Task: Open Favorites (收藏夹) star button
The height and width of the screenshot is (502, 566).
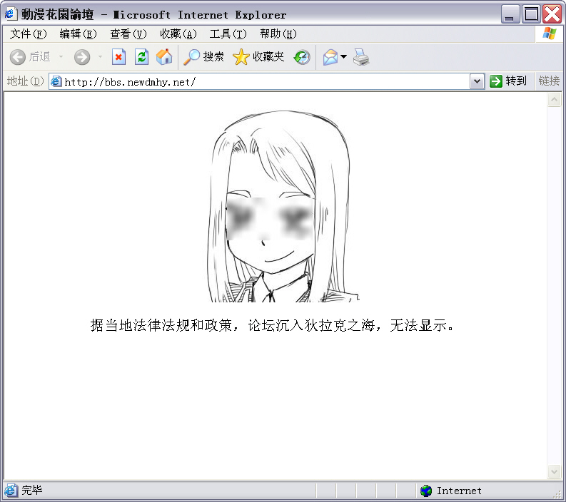Action: click(x=258, y=57)
